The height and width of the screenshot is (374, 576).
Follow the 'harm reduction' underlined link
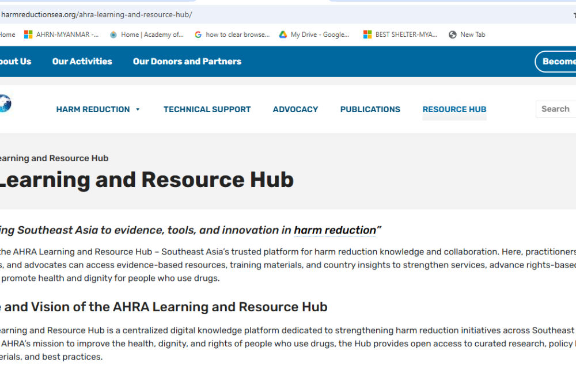pos(335,230)
